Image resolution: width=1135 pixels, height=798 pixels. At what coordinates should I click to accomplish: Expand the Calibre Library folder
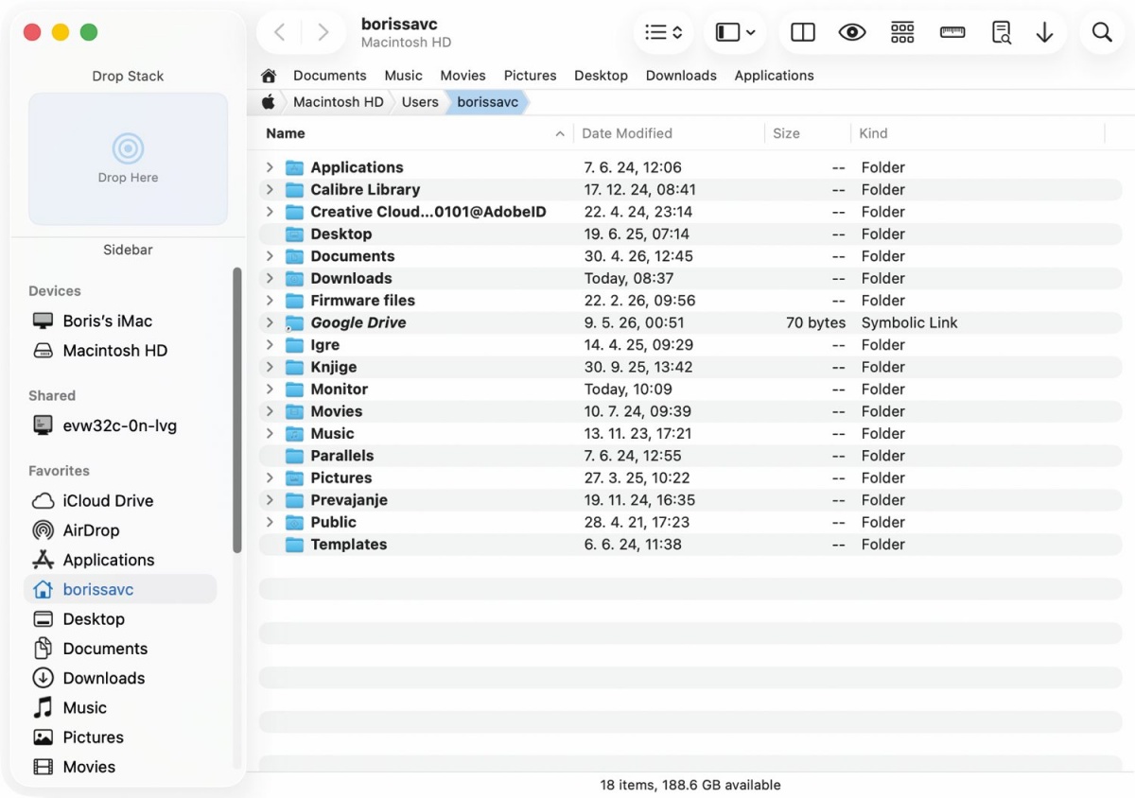270,190
